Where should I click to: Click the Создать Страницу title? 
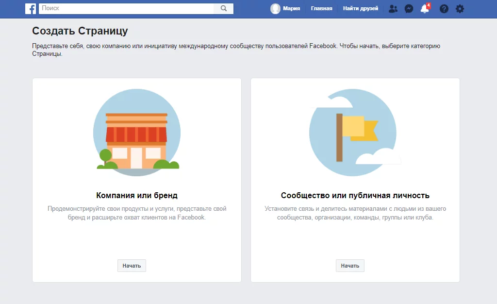(80, 31)
